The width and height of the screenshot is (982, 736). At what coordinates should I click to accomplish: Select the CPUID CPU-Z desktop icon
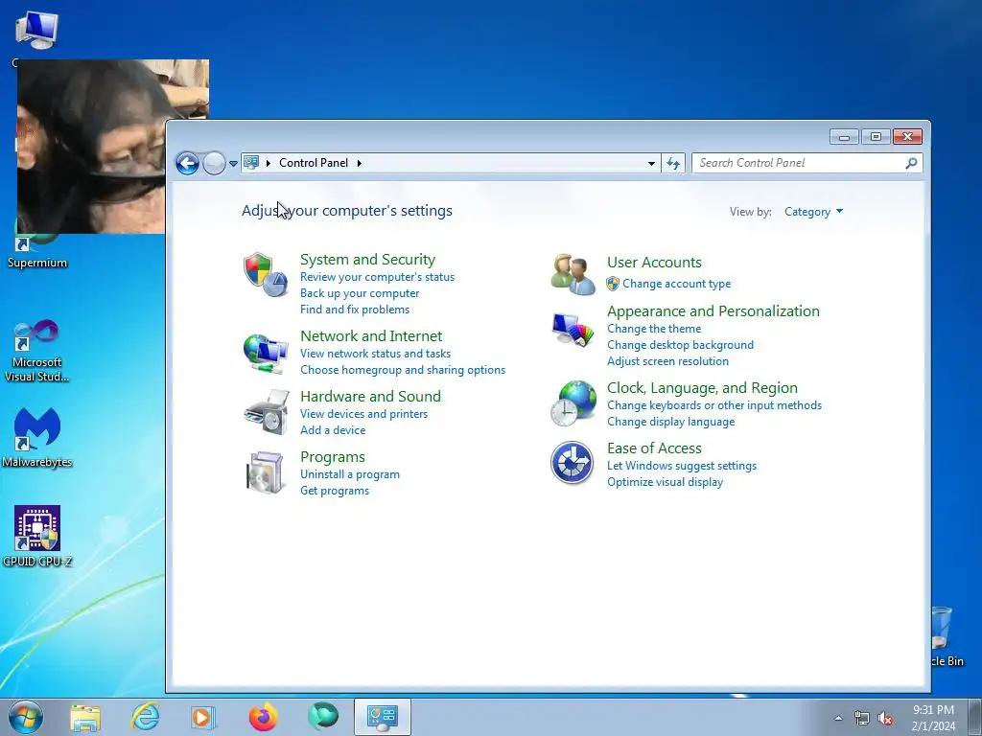click(x=37, y=537)
